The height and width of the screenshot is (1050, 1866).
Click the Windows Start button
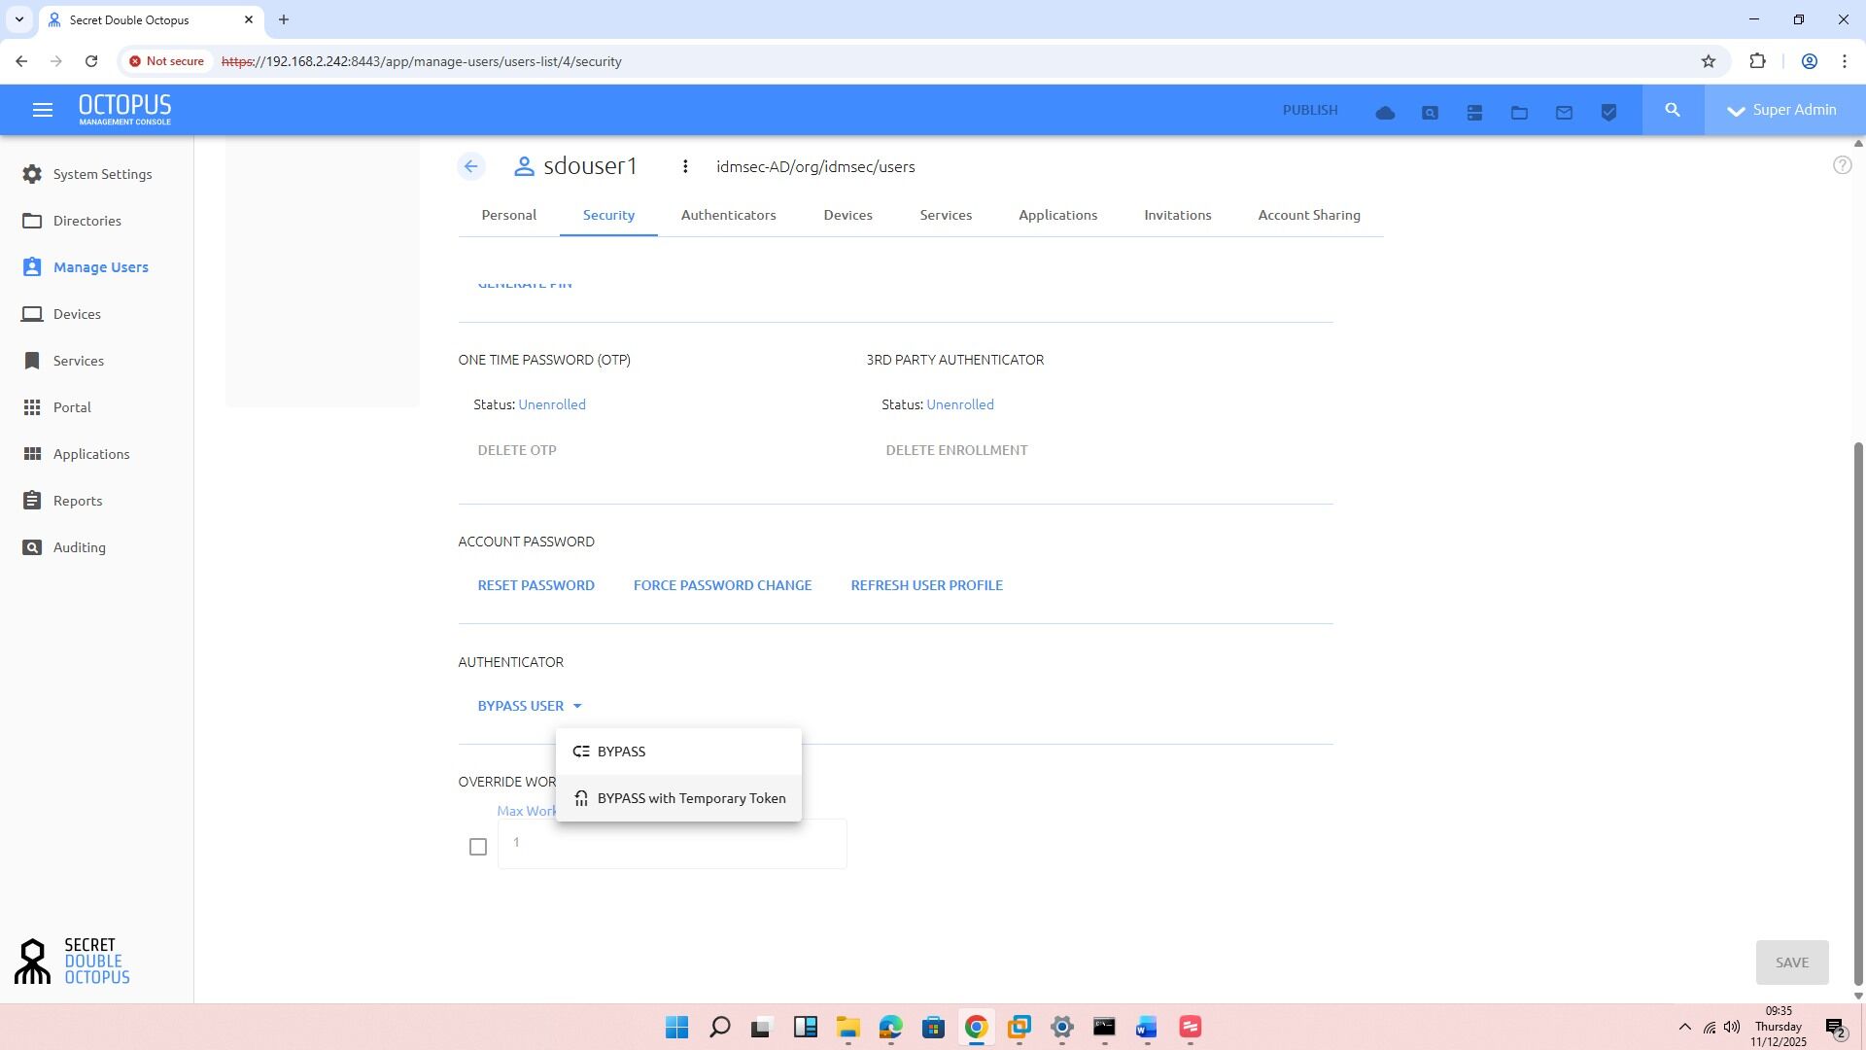(x=676, y=1028)
